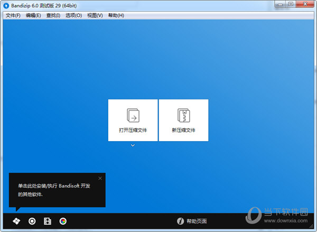Screen dimensions: 317x232
Task: Click the Bandisoft apps diamond icon
Action: 16,221
